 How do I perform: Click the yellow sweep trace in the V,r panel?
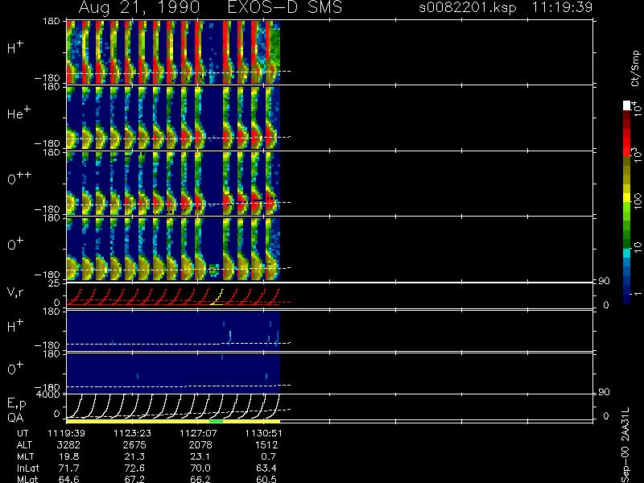point(217,297)
